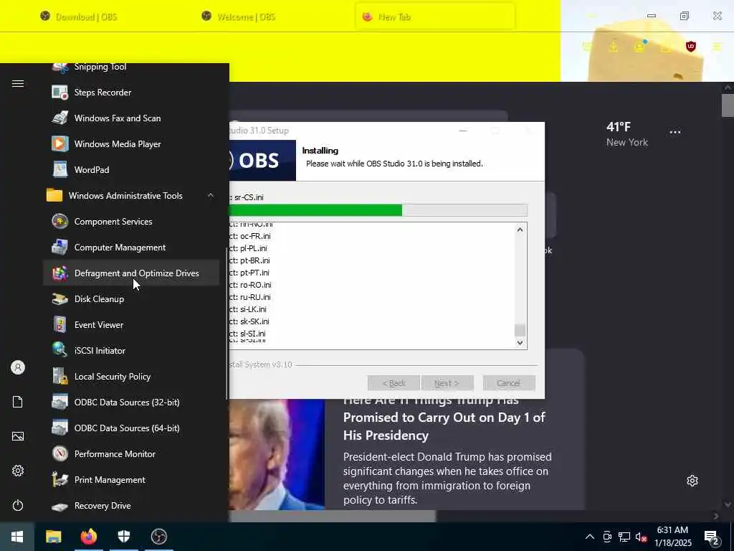Click the Power button in Start menu

(18, 505)
